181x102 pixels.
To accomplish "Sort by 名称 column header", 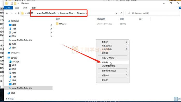I will [58, 19].
